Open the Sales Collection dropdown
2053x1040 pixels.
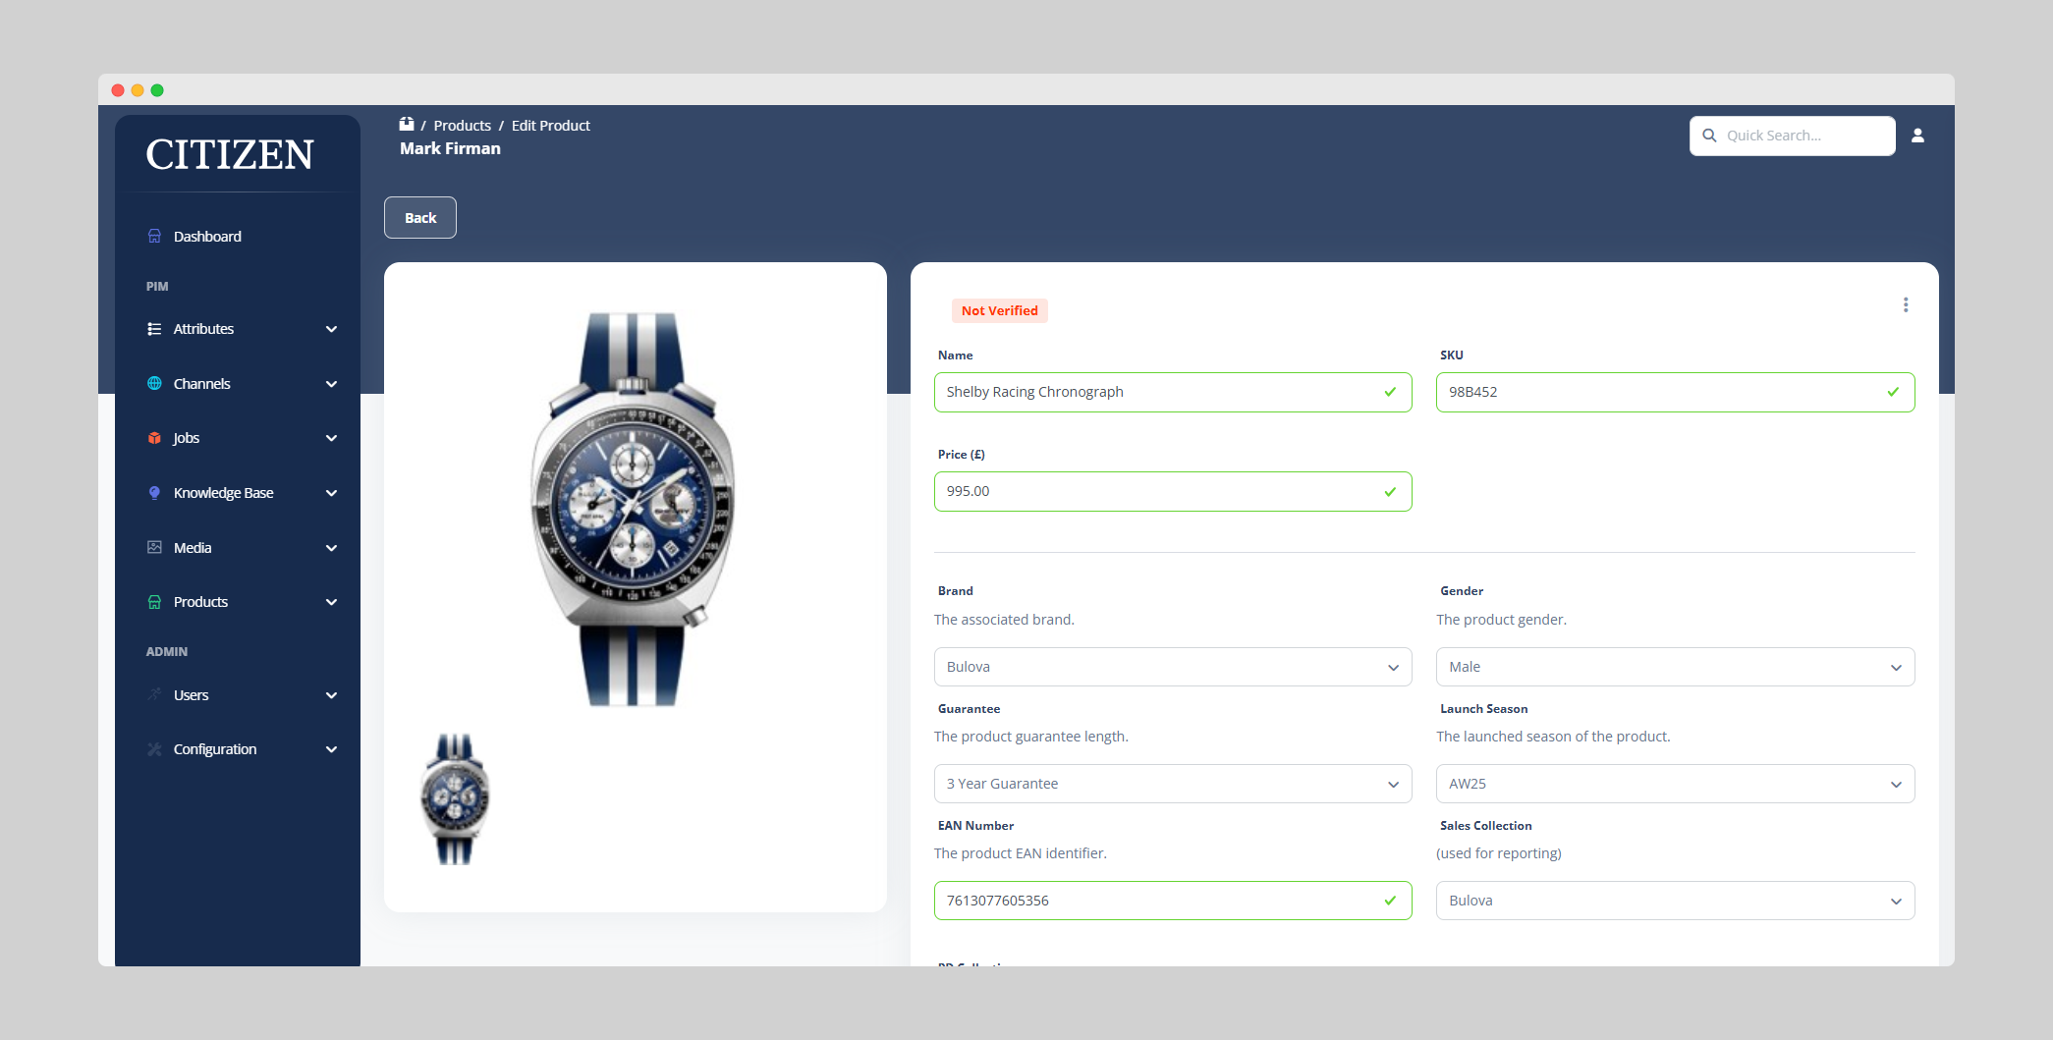(1676, 901)
